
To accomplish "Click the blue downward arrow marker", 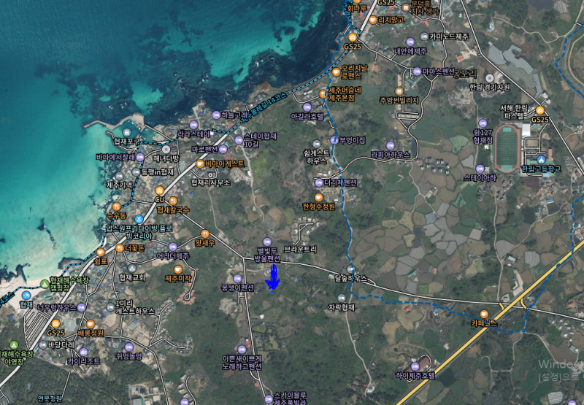I will [273, 278].
